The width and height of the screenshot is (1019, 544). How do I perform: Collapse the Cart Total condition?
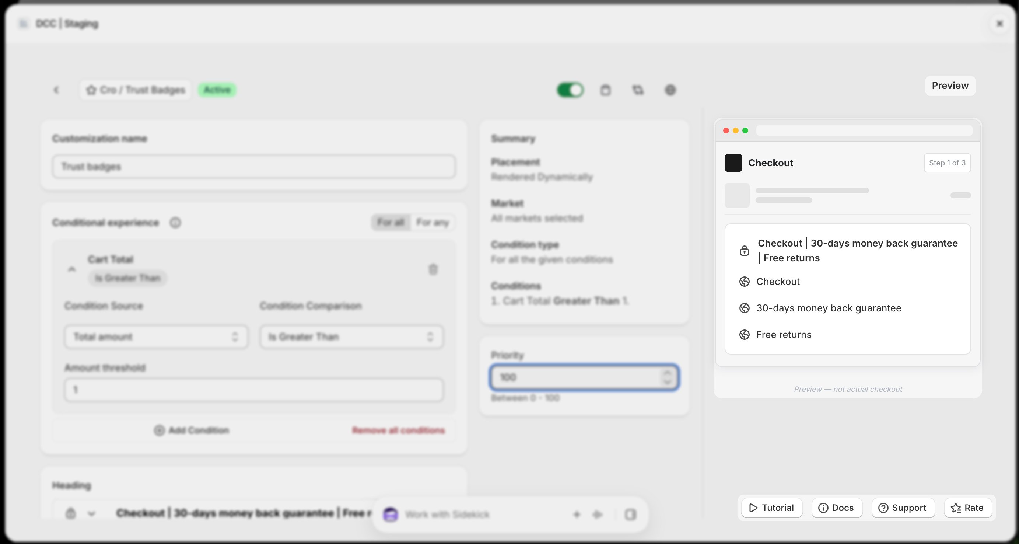(71, 269)
